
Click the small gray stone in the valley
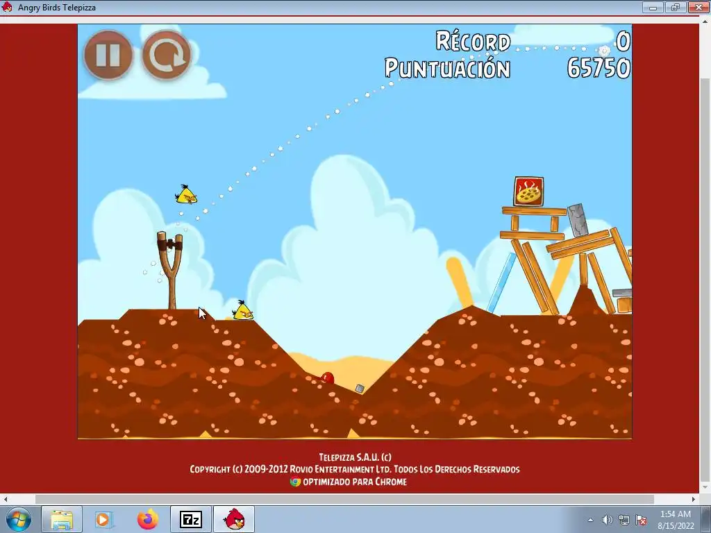coord(360,389)
